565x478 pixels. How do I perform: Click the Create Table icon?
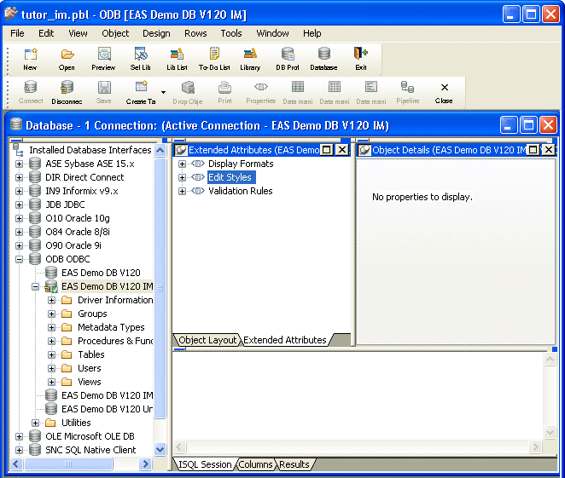[141, 92]
